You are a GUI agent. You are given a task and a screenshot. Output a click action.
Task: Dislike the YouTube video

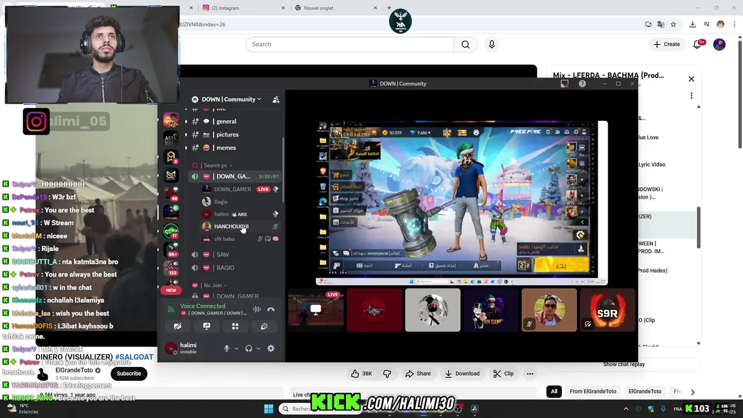click(387, 373)
